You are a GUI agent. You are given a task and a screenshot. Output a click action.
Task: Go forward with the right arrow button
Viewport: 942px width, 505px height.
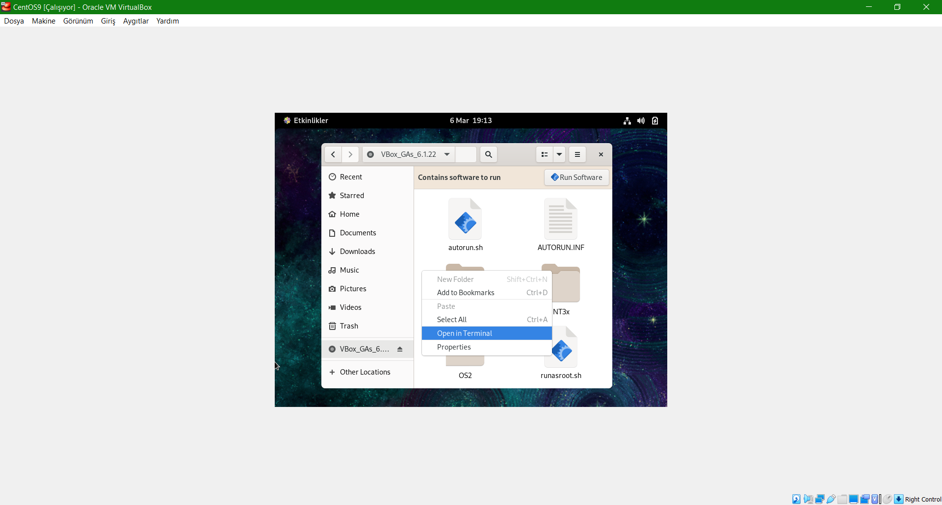350,154
